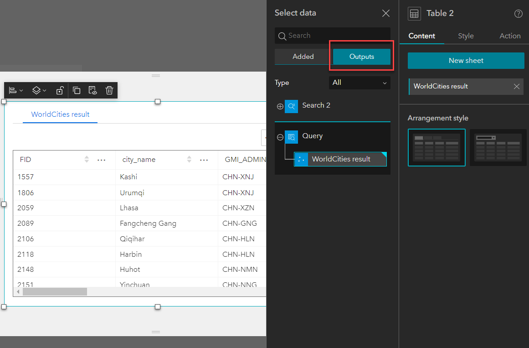The width and height of the screenshot is (529, 348).
Task: Close the Select data panel
Action: (x=385, y=13)
